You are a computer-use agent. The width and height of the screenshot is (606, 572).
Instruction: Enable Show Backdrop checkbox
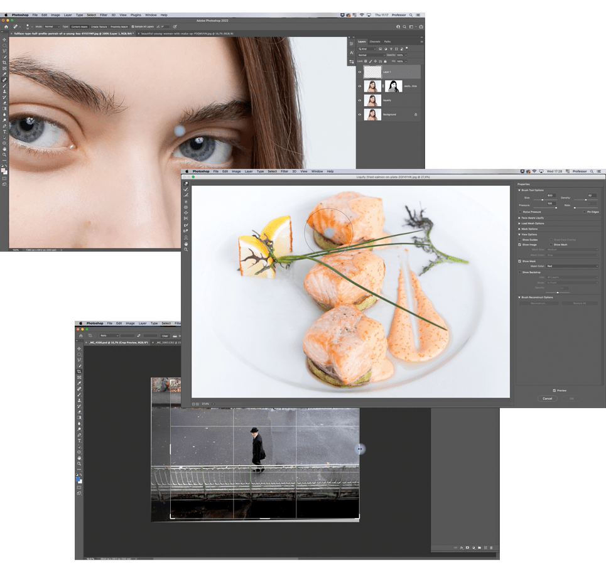point(520,272)
